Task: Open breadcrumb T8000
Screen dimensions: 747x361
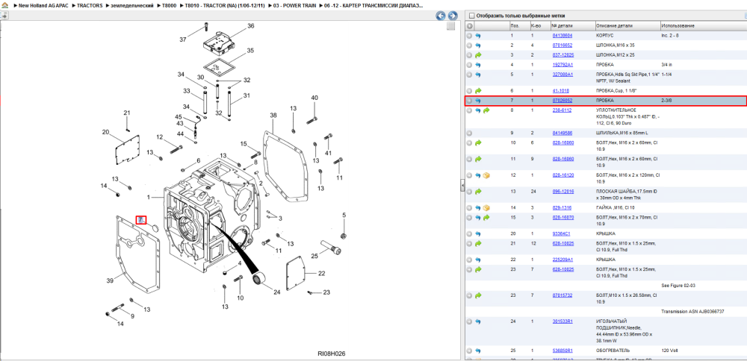Action: (x=169, y=4)
